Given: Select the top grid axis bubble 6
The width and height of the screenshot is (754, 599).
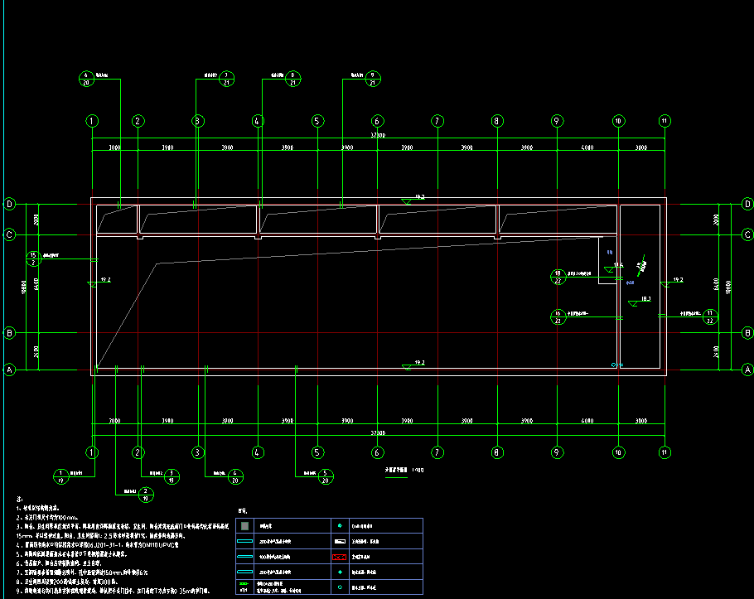Looking at the screenshot, I should coord(377,121).
